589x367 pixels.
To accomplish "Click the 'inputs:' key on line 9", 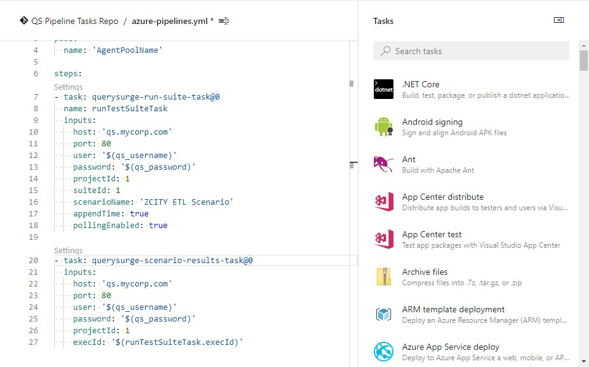I will [80, 120].
